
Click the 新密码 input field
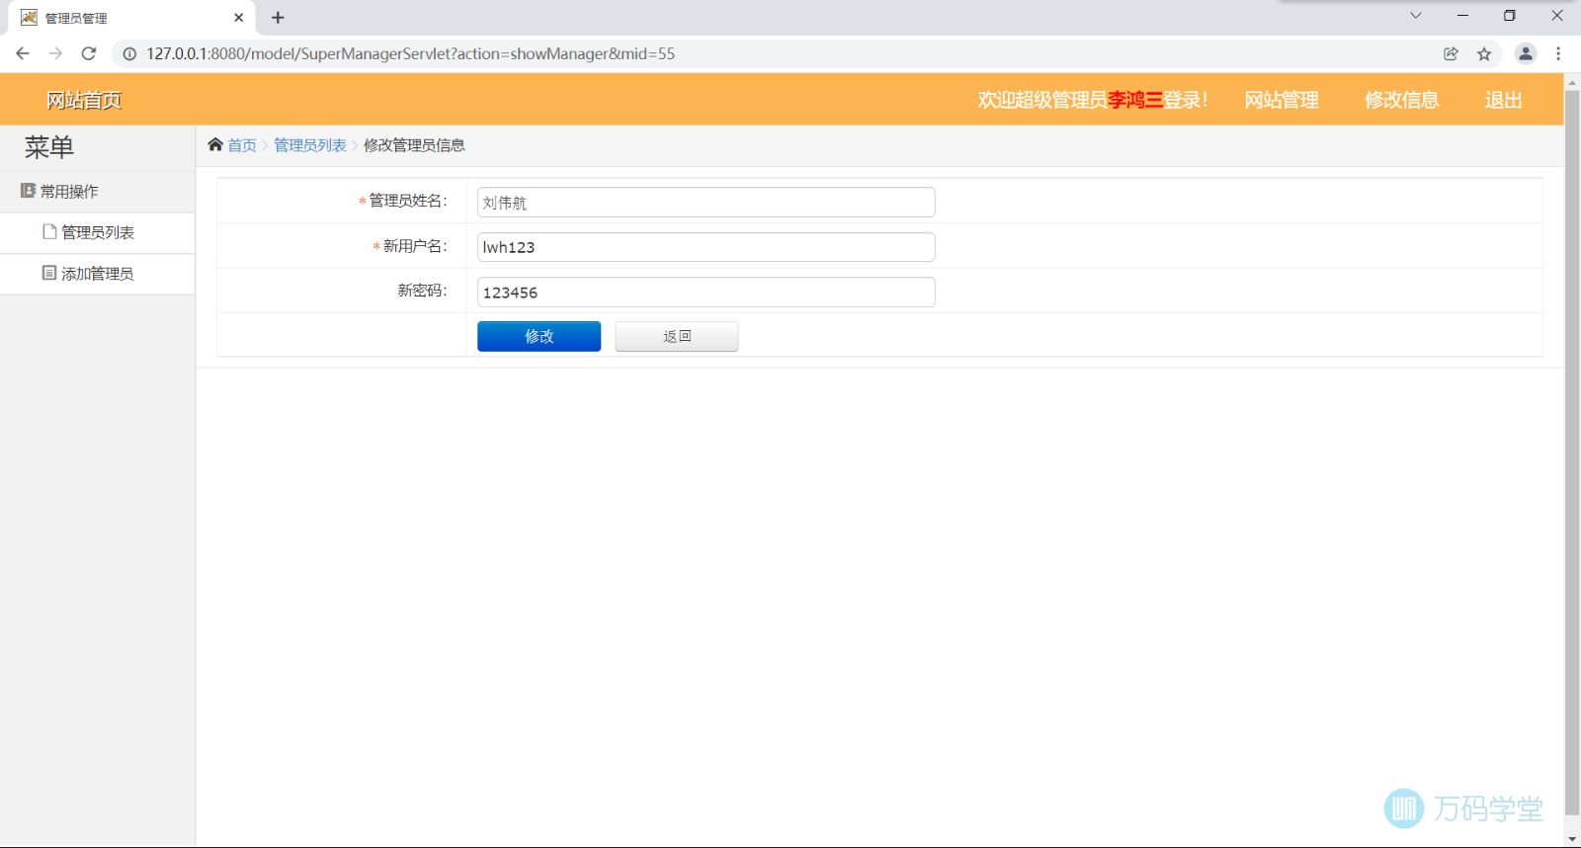706,293
